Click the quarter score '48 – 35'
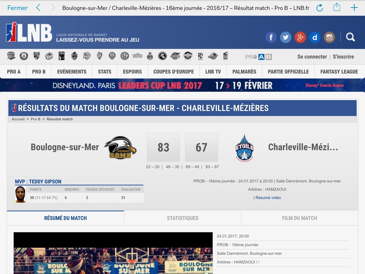This screenshot has width=365, height=274. pyautogui.click(x=173, y=167)
